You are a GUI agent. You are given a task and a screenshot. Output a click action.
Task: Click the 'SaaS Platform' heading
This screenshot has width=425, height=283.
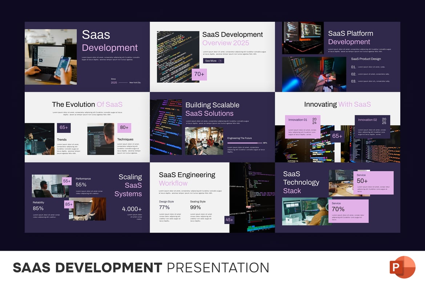click(351, 33)
